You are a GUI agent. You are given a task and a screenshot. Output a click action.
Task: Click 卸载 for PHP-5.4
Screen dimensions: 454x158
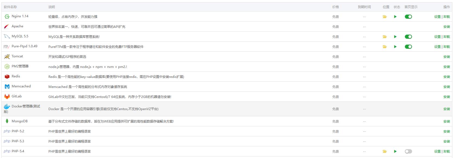[446, 152]
